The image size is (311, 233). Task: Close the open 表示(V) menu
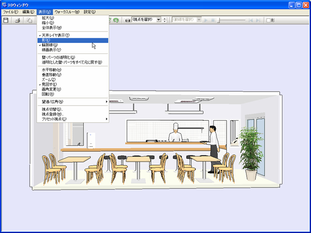coord(45,12)
